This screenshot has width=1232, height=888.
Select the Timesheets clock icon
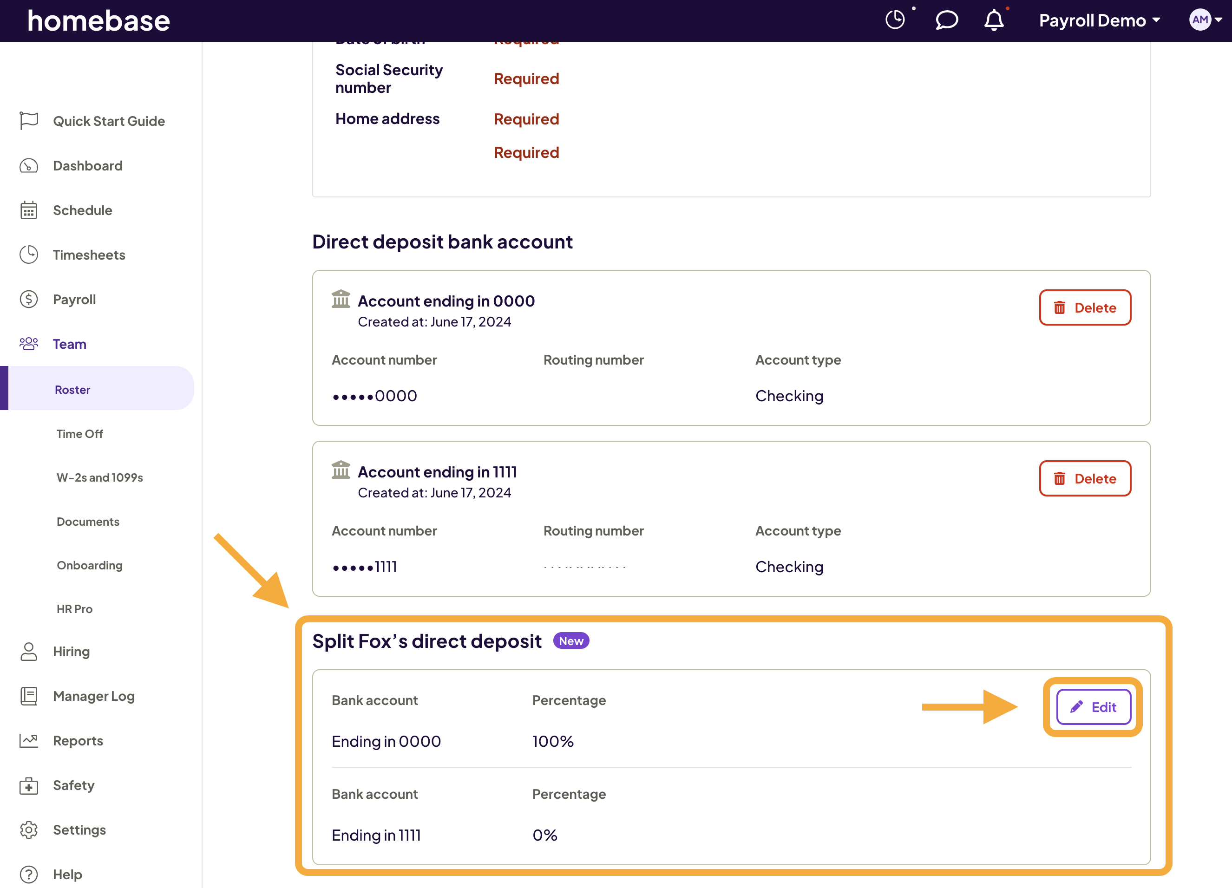pos(28,255)
